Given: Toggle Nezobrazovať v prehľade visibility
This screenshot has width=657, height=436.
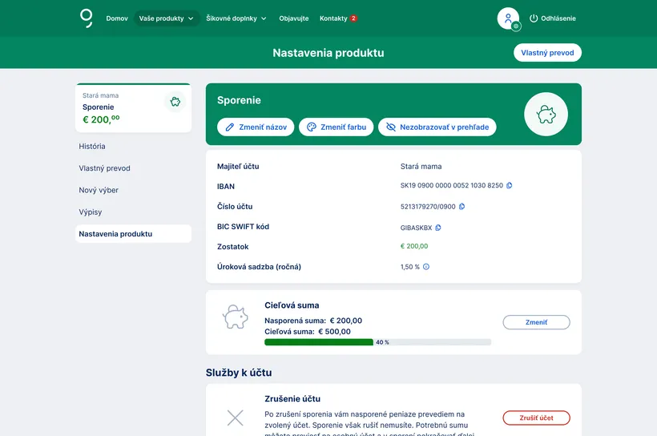Looking at the screenshot, I should [437, 127].
